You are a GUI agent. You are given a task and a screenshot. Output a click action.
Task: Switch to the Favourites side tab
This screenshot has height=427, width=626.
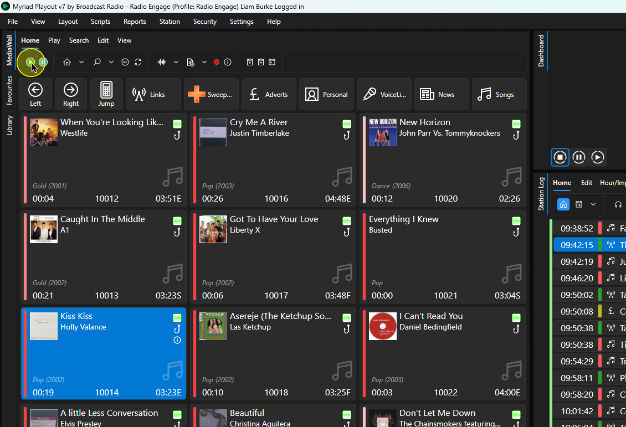[9, 91]
